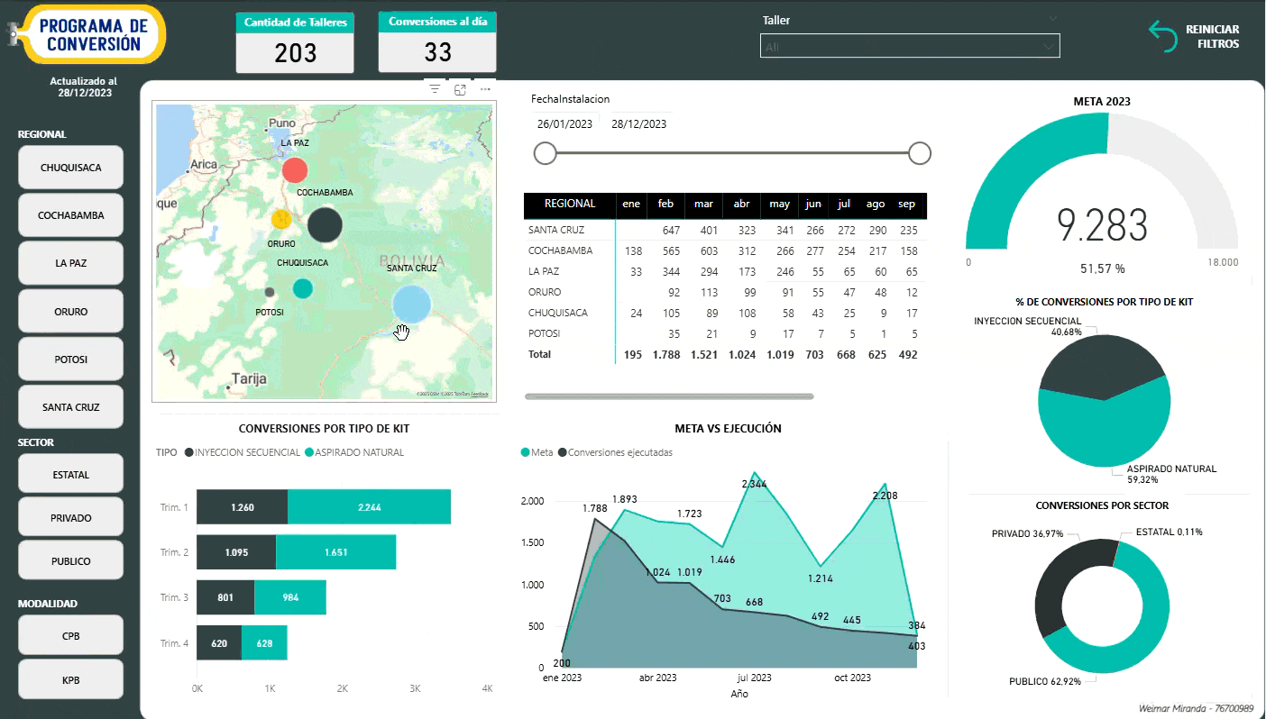Select the ESTATAL sector button
Image resolution: width=1266 pixels, height=719 pixels.
[x=71, y=475]
